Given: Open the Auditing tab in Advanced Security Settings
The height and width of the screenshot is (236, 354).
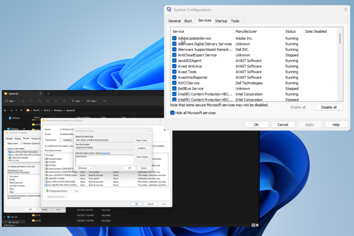Looking at the screenshot, I should (x=67, y=140).
